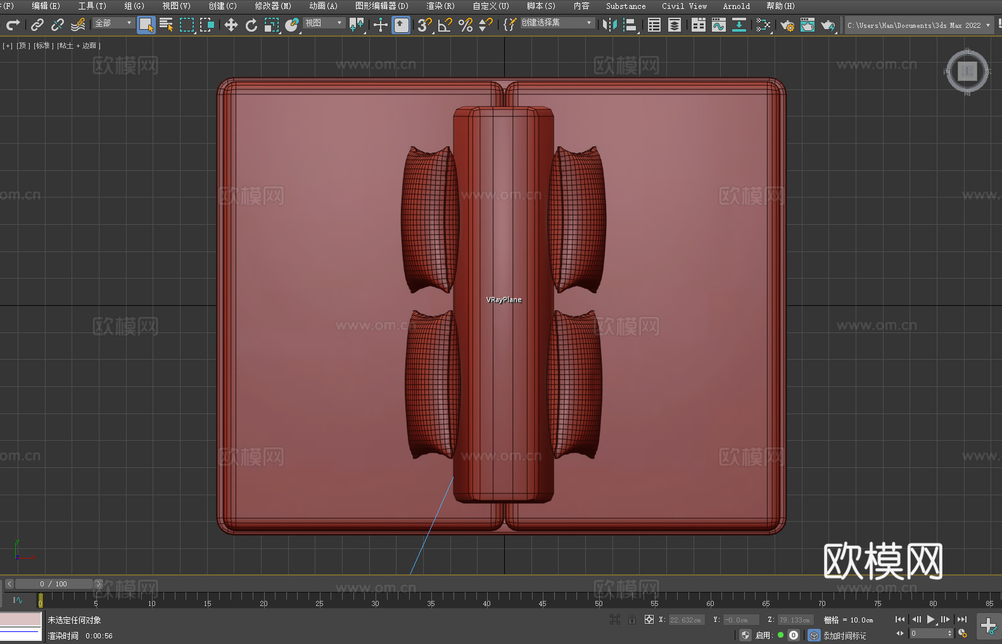The image size is (1002, 644).
Task: Click the Link objects chain icon
Action: point(37,25)
